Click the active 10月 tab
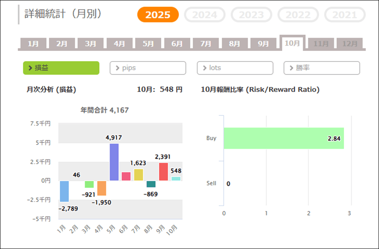Viewport: 379px width, 249px height. click(x=292, y=43)
